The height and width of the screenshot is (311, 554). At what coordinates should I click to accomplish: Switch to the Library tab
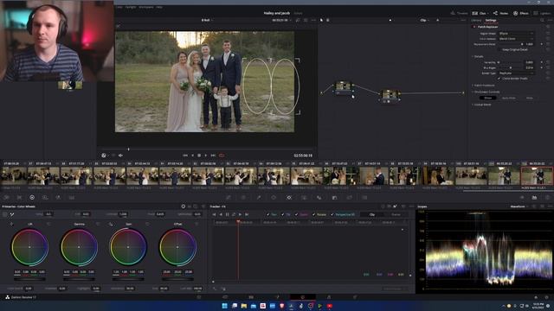[476, 21]
